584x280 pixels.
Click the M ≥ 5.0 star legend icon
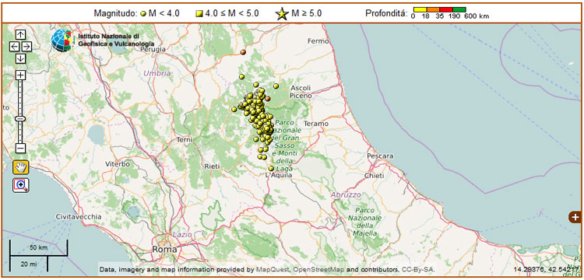click(x=282, y=14)
